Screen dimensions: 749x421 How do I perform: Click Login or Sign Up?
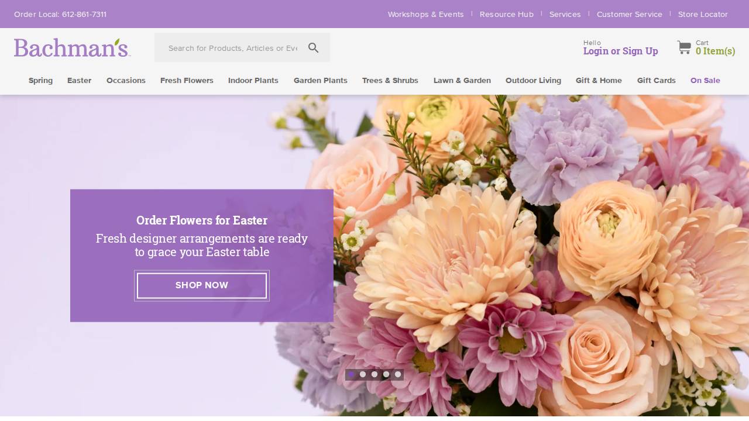pos(620,51)
